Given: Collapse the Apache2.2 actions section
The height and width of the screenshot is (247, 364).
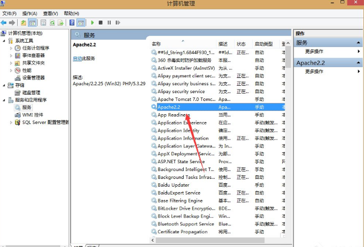Looking at the screenshot, I should tap(359, 63).
